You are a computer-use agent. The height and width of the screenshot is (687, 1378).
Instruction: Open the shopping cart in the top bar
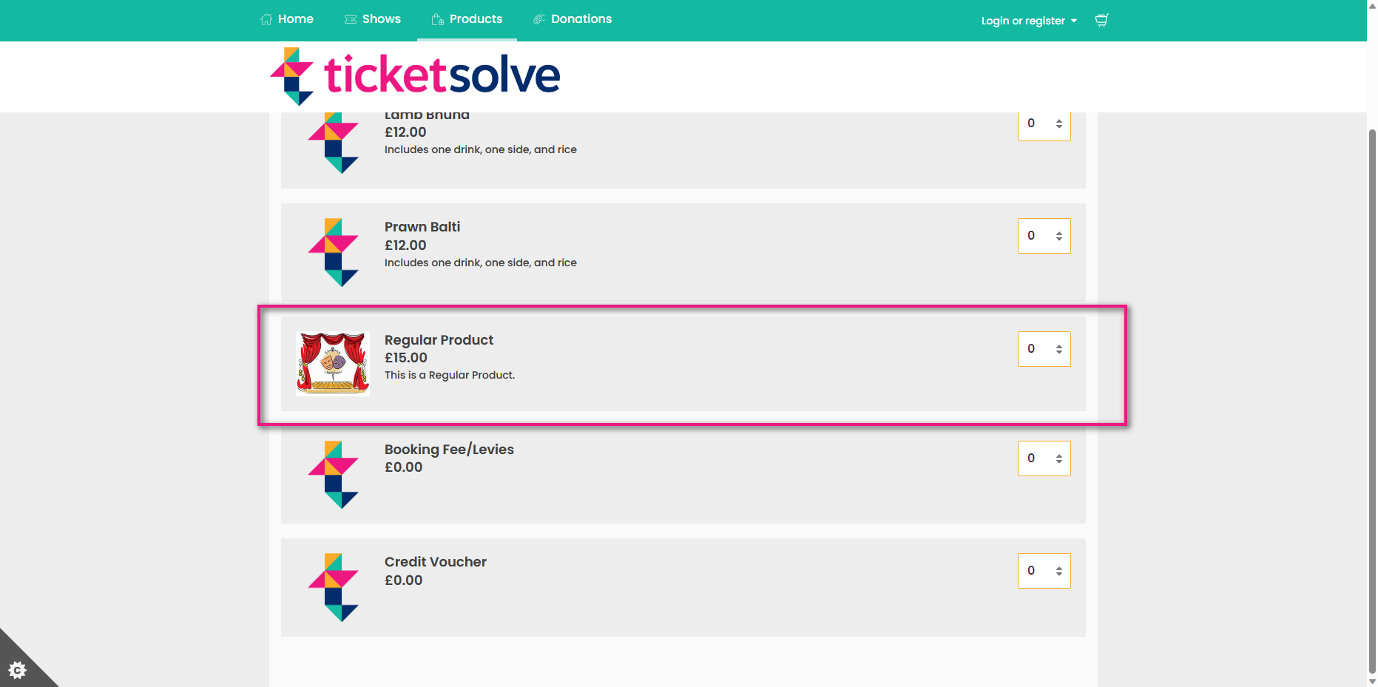1101,20
